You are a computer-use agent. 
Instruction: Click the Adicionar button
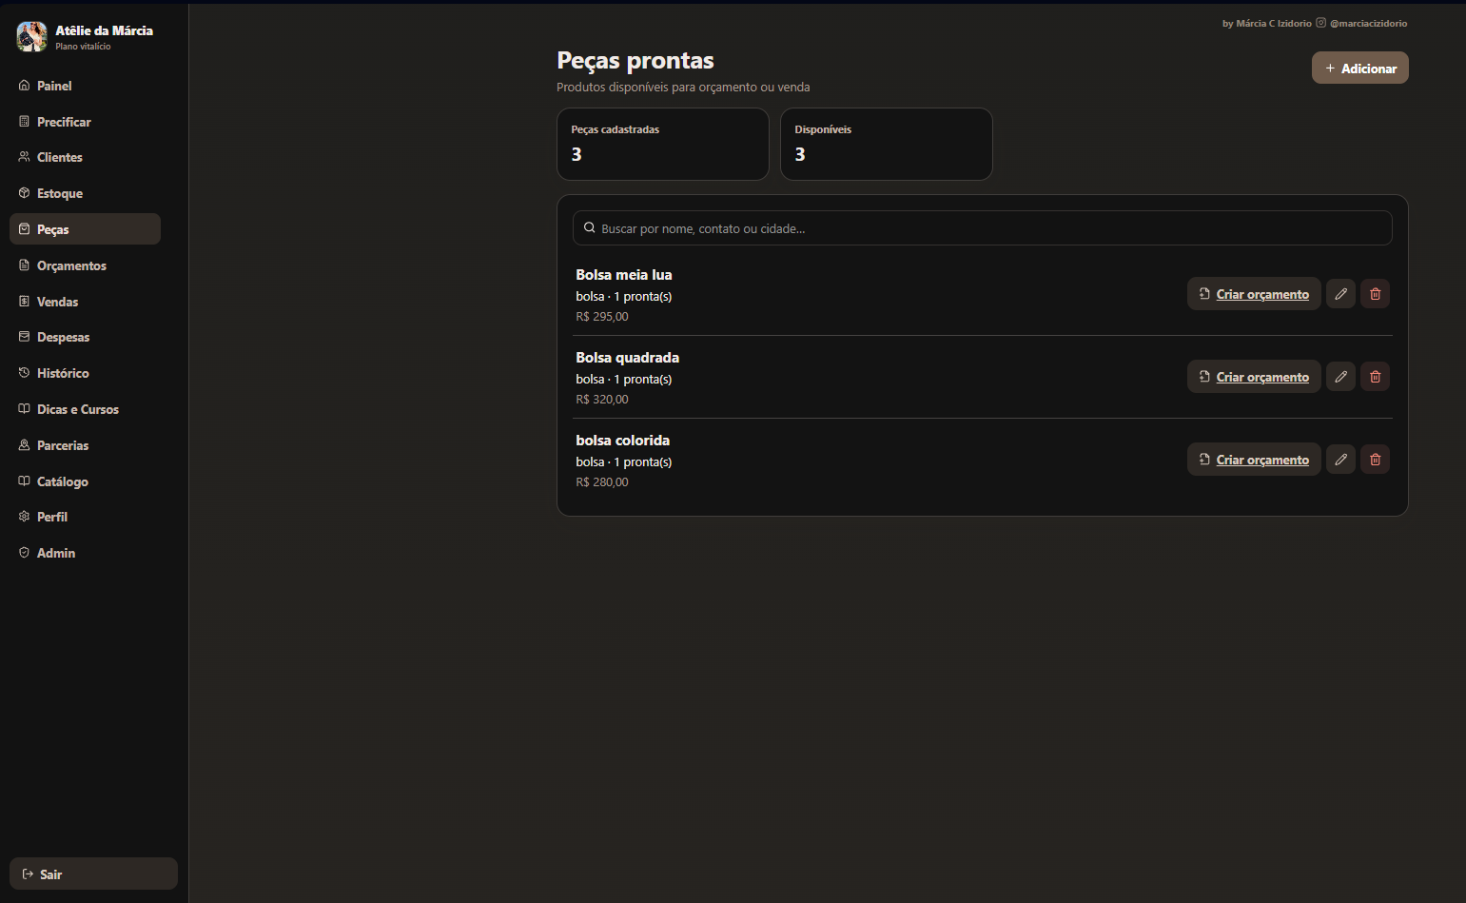[1359, 68]
